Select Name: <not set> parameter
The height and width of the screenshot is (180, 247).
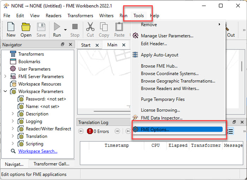[x=43, y=106]
